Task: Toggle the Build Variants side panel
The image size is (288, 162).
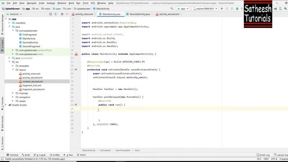Action: coord(2,123)
